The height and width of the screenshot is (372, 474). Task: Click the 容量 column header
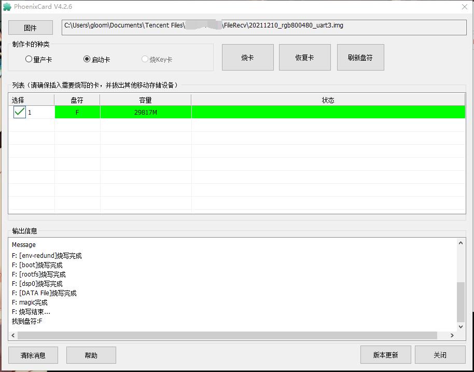point(145,100)
